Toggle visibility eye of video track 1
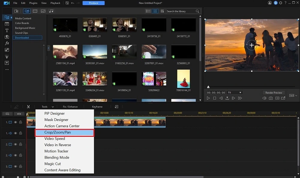 pyautogui.click(x=15, y=122)
